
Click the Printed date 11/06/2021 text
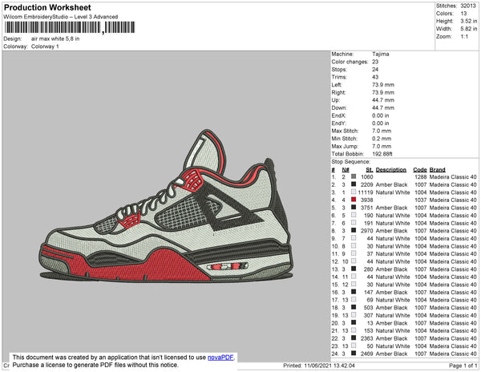point(319,366)
